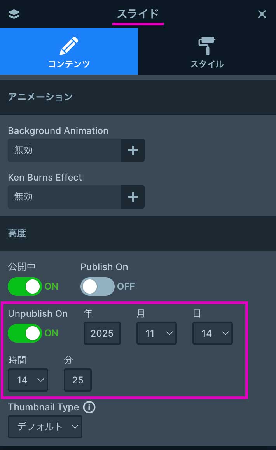Close the スライド panel with X

point(262,14)
